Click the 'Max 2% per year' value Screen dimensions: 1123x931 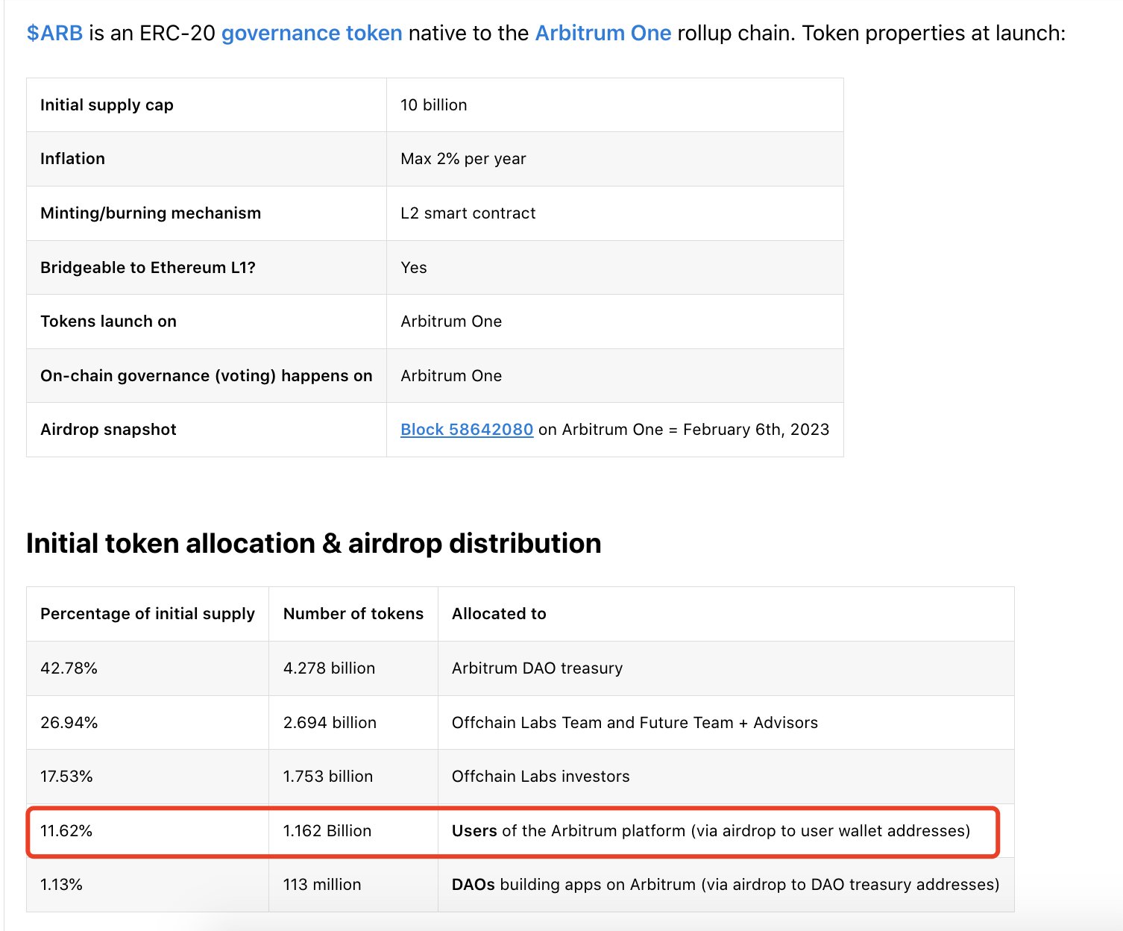[463, 159]
